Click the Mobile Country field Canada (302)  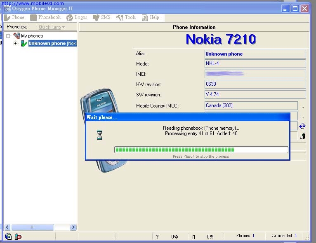251,105
